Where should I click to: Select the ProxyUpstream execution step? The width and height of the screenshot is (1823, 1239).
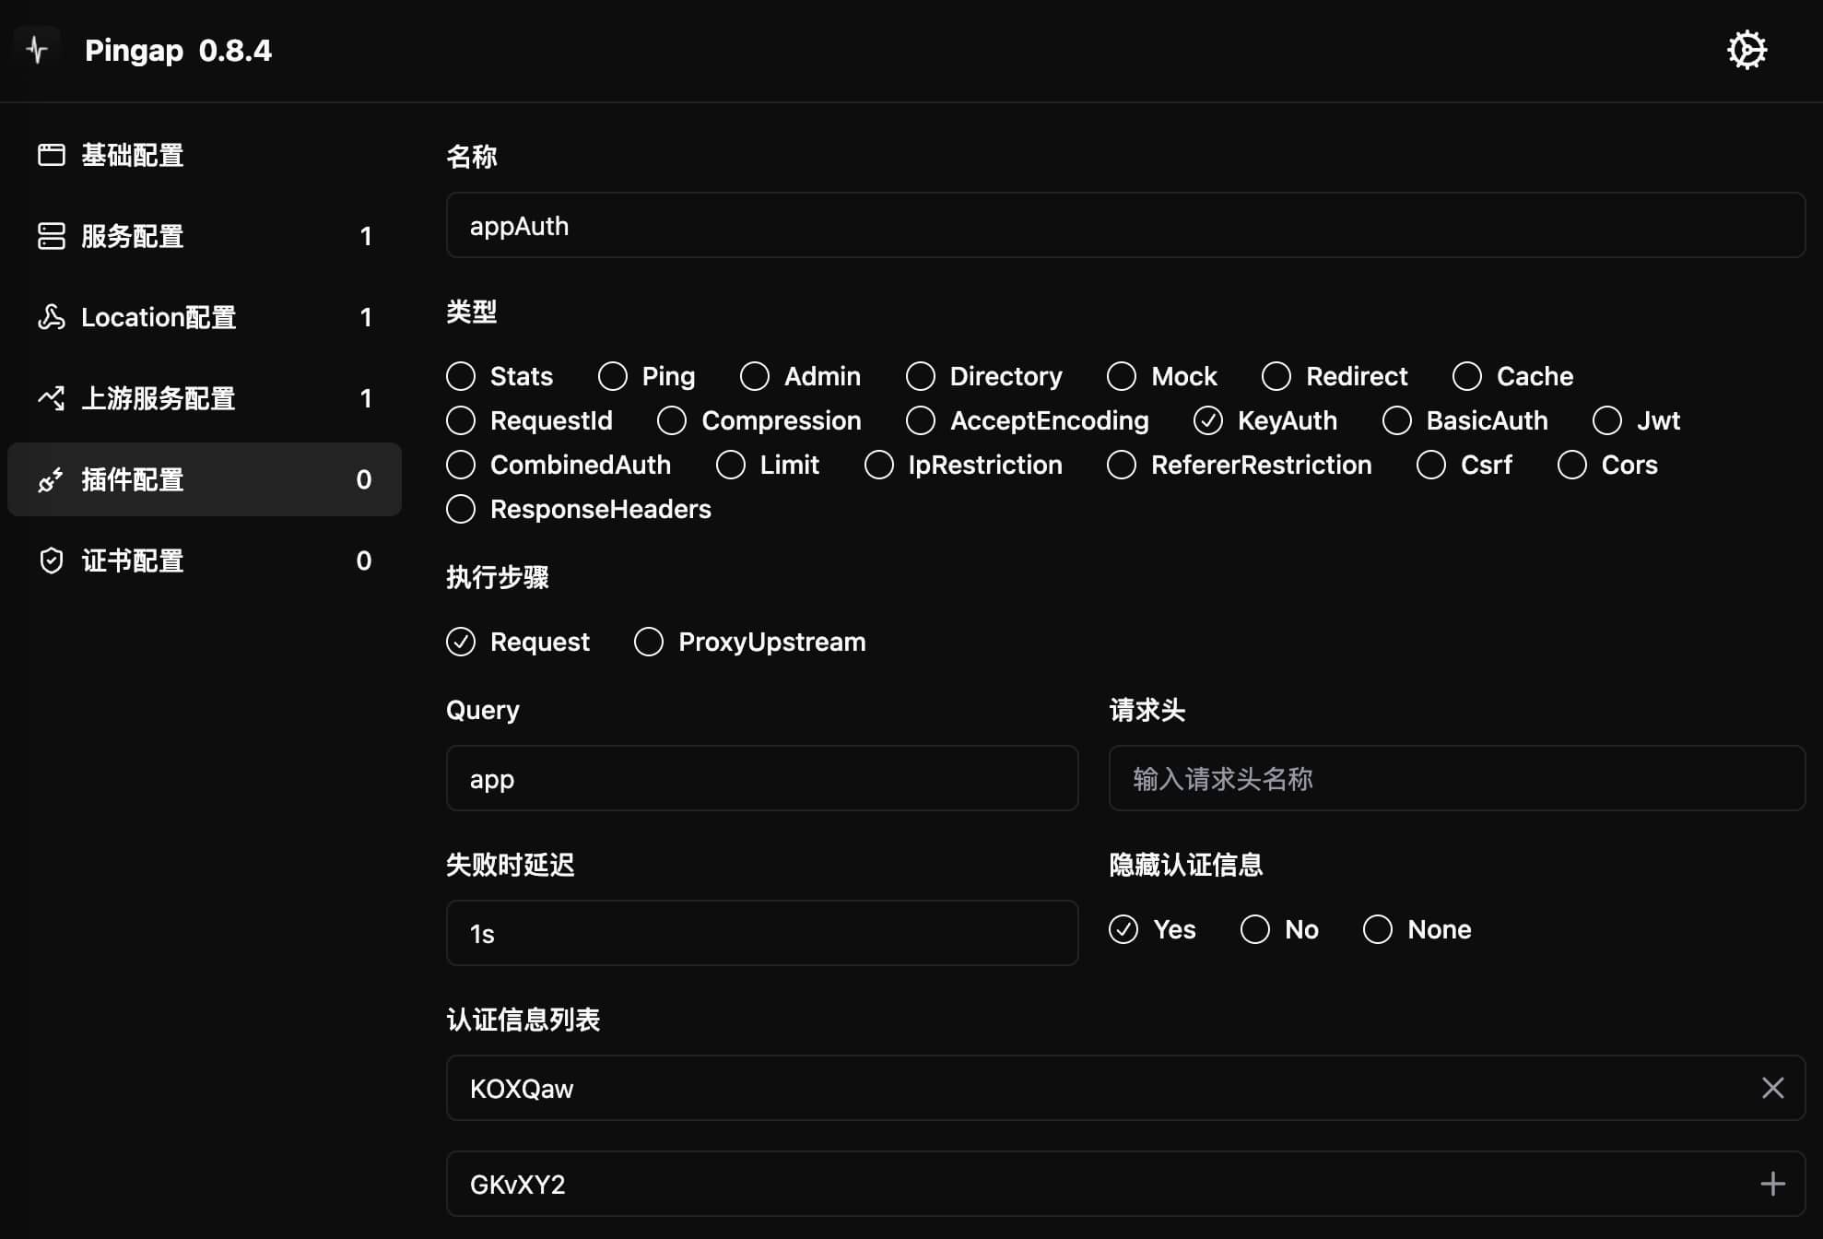click(x=647, y=640)
